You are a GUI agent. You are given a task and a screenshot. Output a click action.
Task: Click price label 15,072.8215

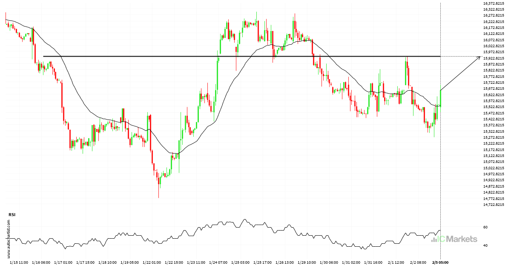click(494, 162)
